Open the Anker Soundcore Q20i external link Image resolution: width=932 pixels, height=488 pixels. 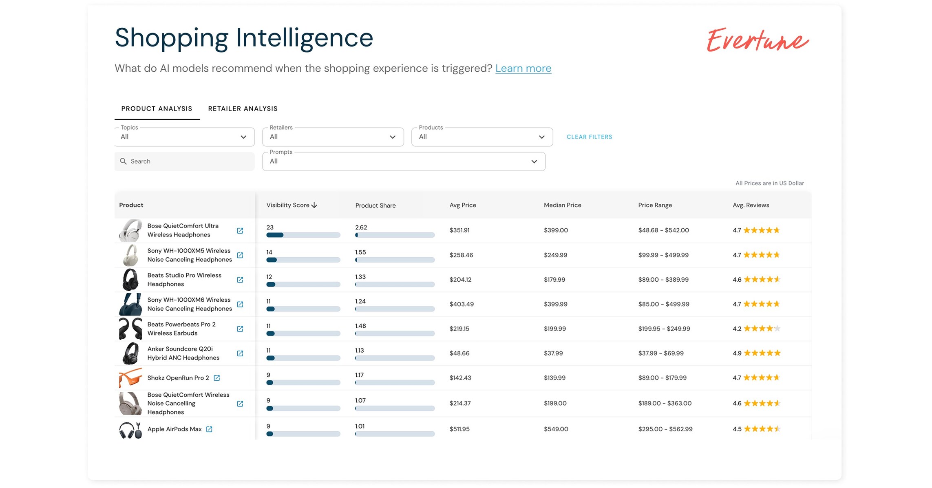point(240,353)
